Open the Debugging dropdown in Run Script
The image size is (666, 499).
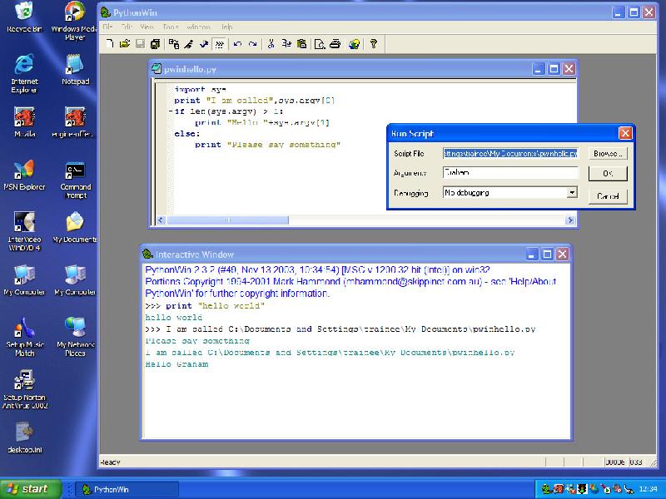pyautogui.click(x=572, y=193)
